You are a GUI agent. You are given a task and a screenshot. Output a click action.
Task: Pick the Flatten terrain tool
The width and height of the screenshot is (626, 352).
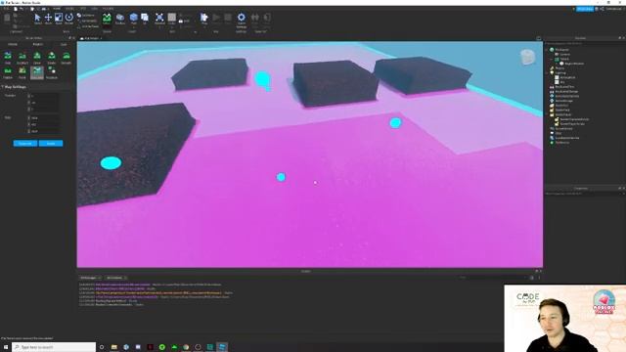8,73
